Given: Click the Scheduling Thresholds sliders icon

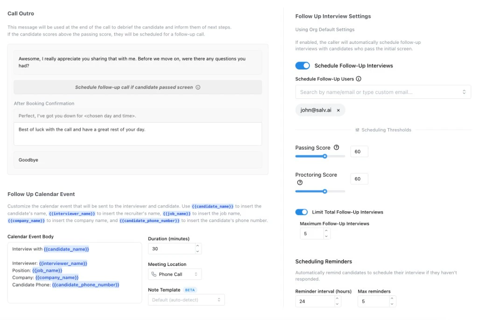Looking at the screenshot, I should (357, 130).
